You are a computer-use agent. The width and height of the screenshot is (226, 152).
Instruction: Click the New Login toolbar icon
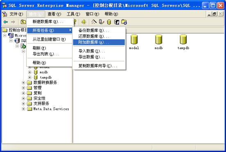coord(117,22)
